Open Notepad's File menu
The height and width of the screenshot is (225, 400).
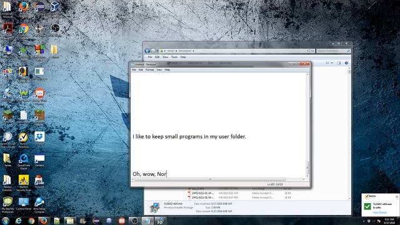134,69
